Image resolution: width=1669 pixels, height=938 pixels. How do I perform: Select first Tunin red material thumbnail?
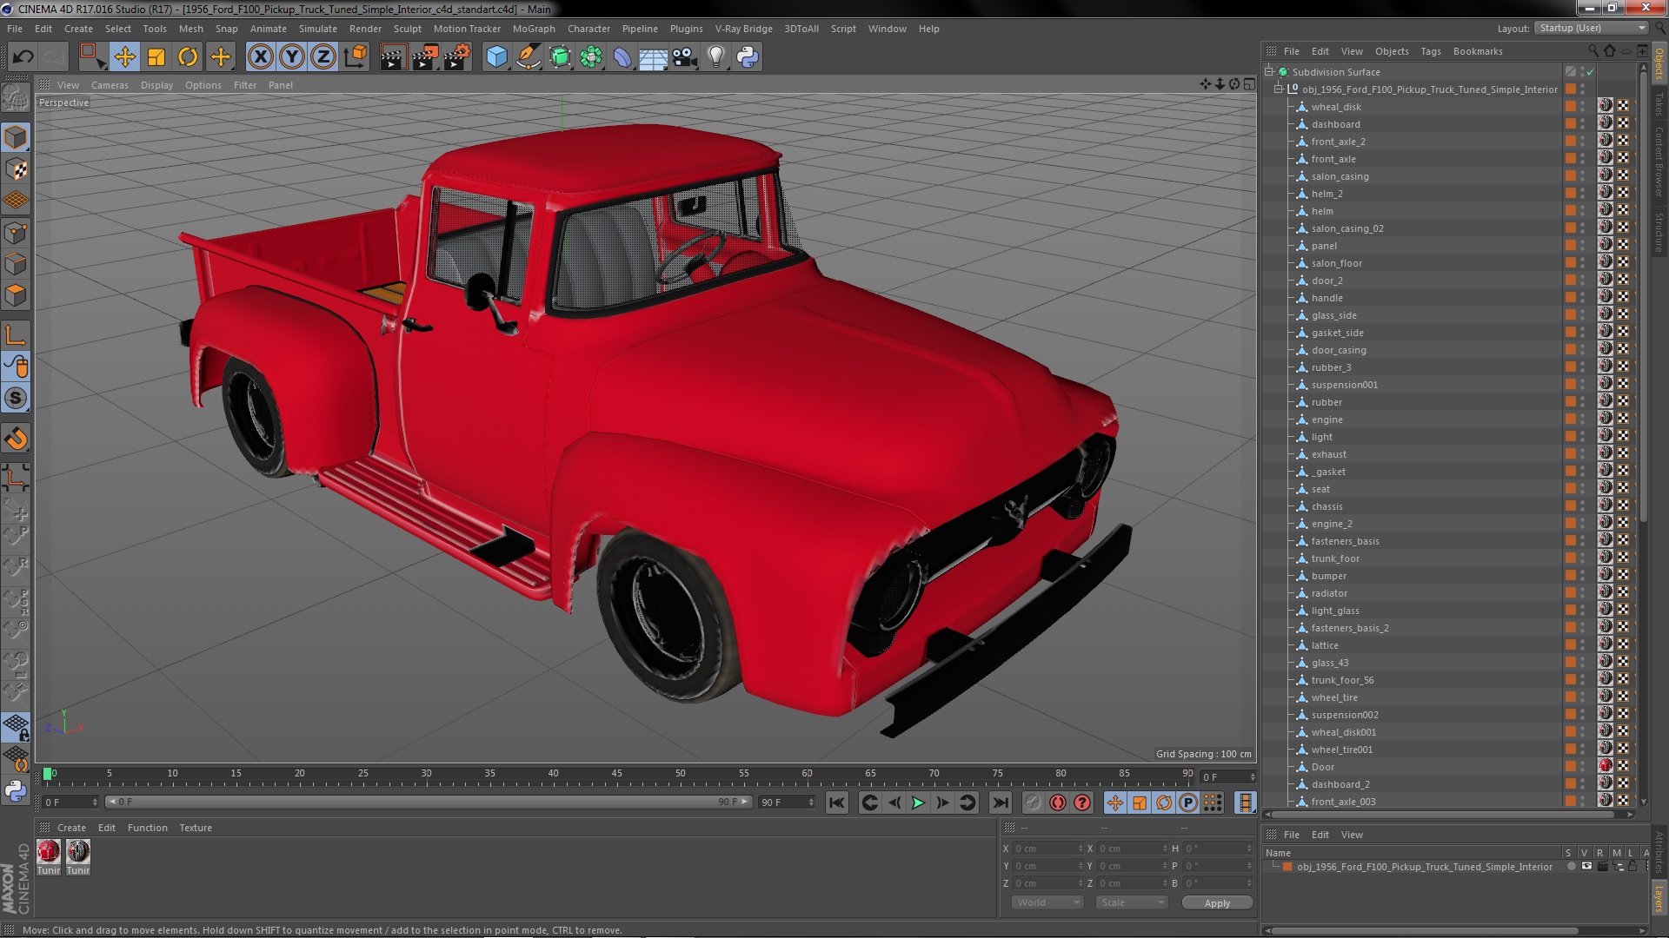tap(49, 852)
